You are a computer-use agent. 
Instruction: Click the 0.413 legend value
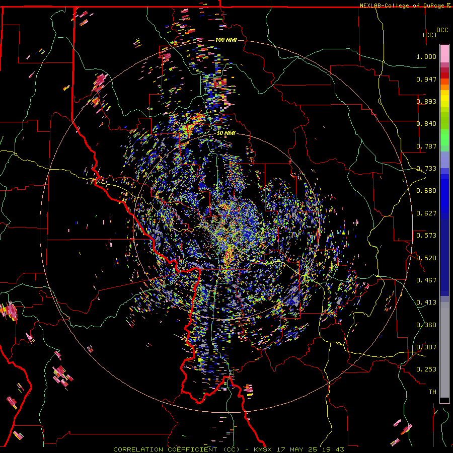coord(426,303)
